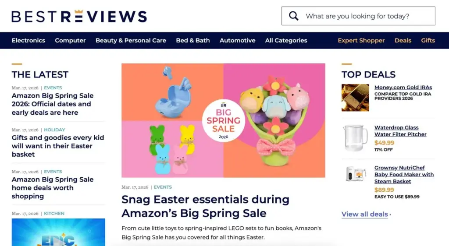
Task: Open the Electronics category menu
Action: [x=29, y=40]
